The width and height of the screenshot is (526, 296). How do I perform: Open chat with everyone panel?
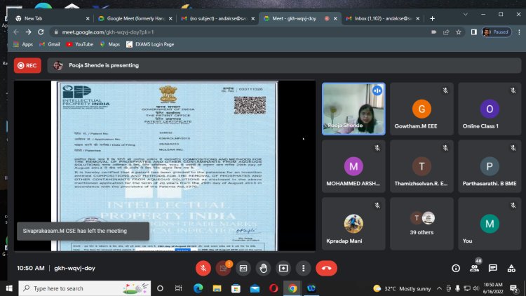pyautogui.click(x=493, y=268)
